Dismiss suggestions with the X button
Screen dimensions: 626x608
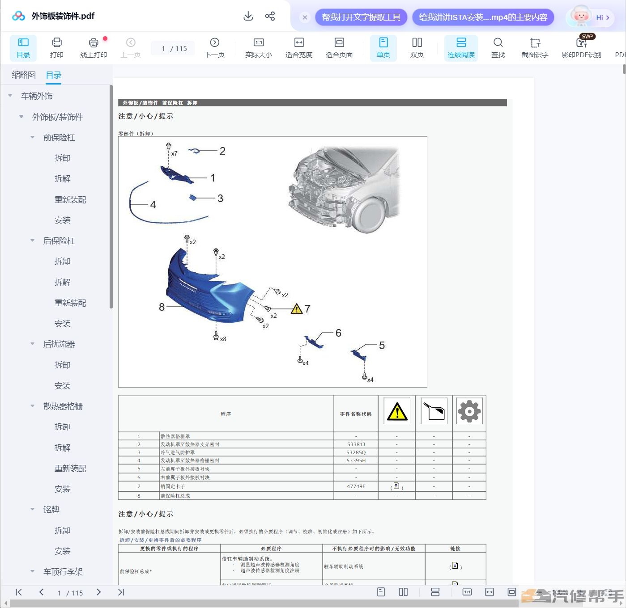tap(305, 17)
